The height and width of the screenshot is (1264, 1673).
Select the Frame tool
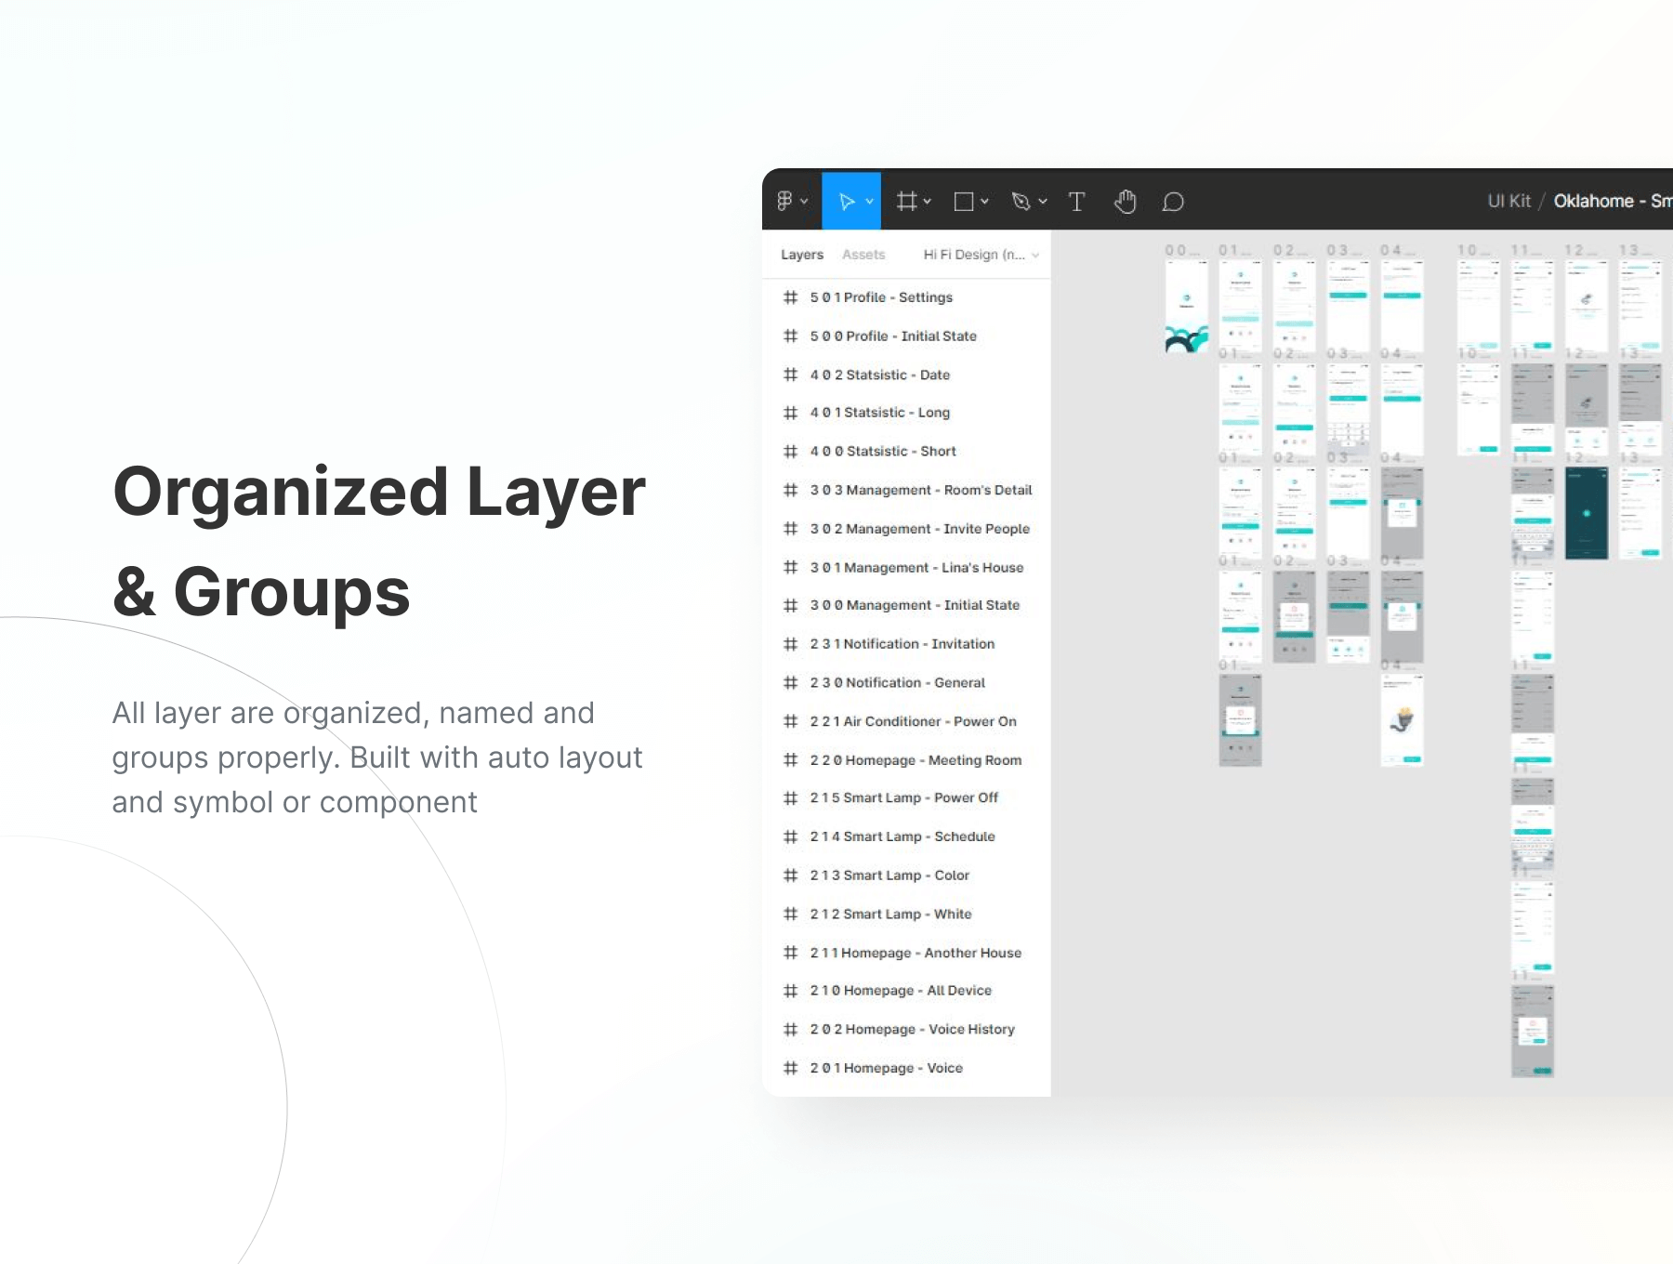(906, 202)
